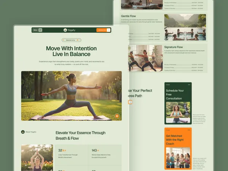Click the Yogafy logo in the navbar
This screenshot has width=228, height=171.
pos(70,30)
